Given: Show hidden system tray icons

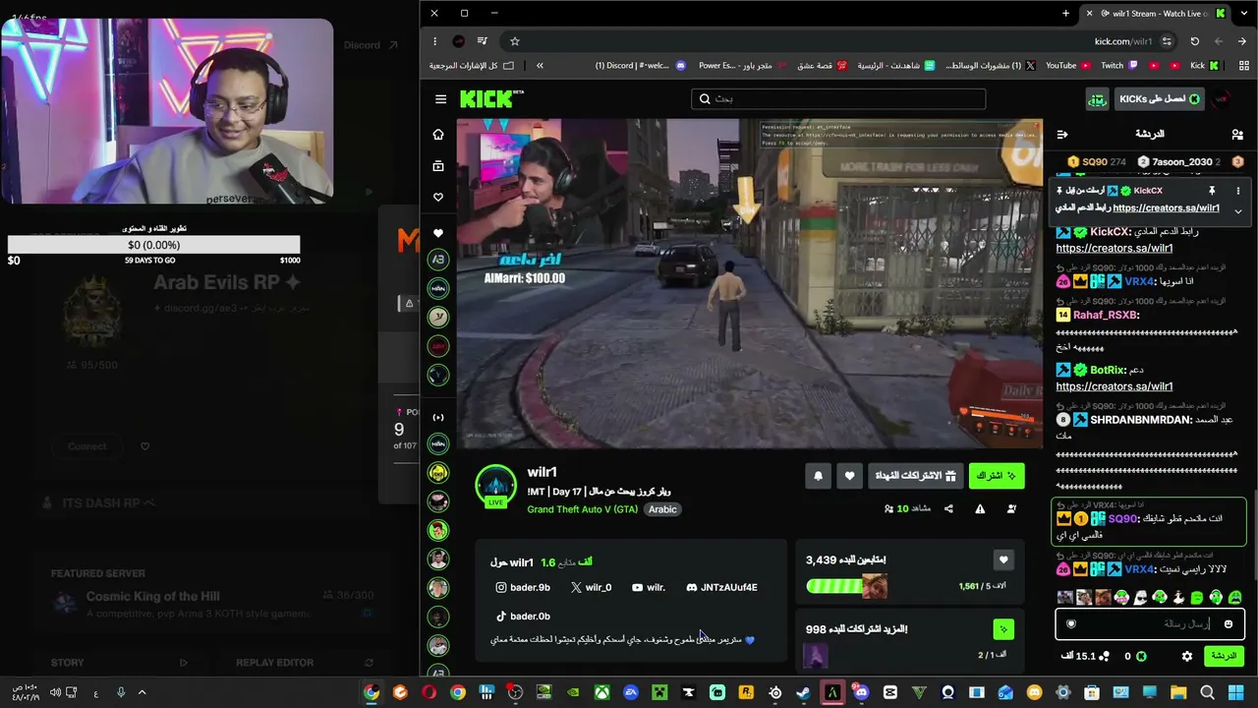Looking at the screenshot, I should (x=142, y=693).
